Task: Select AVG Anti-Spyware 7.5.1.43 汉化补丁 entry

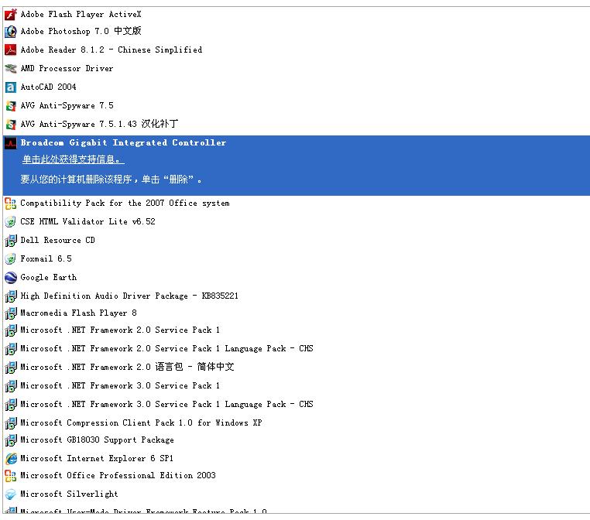Action: pyautogui.click(x=99, y=124)
